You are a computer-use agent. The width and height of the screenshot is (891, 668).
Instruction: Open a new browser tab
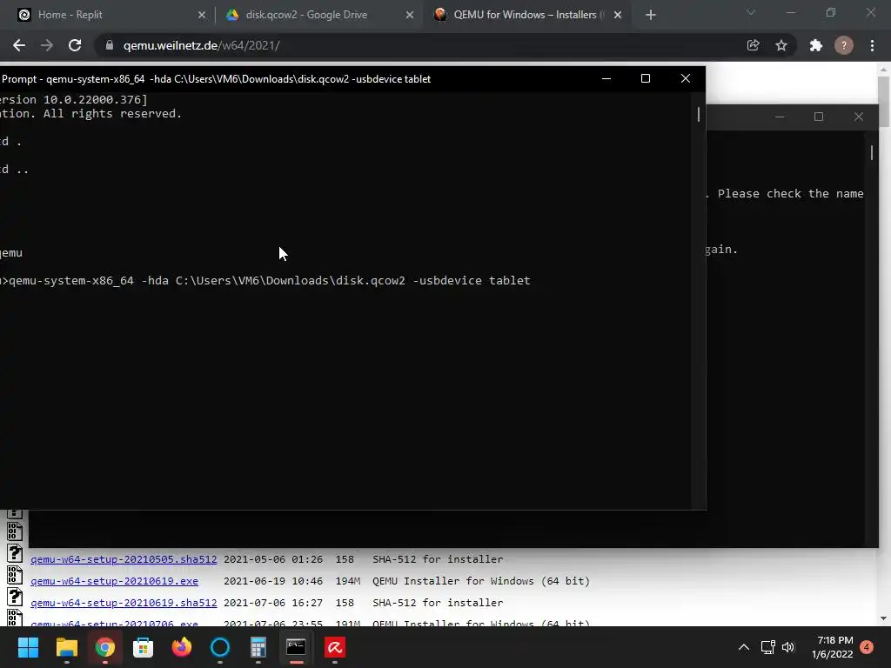(x=651, y=16)
